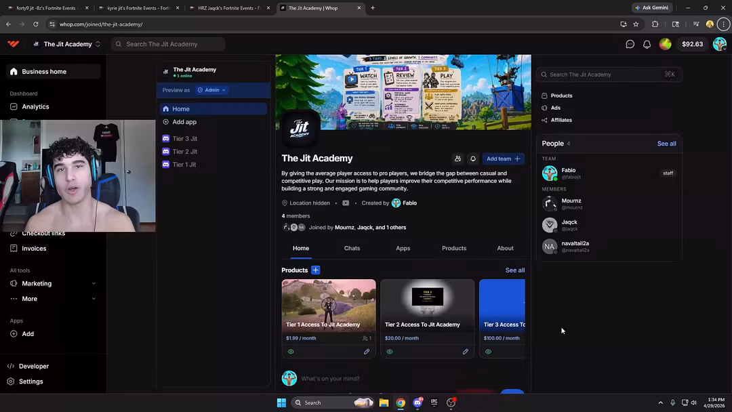Open the Preview as Admin dropdown
Image resolution: width=732 pixels, height=412 pixels.
pyautogui.click(x=211, y=90)
